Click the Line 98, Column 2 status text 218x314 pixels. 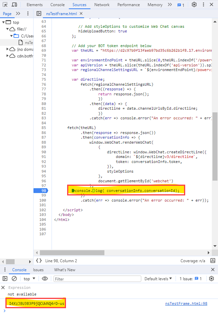click(61, 261)
